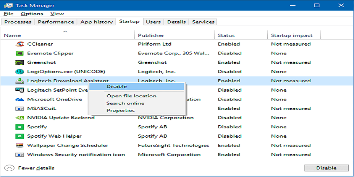
Task: Choose Properties in the context menu
Action: pyautogui.click(x=137, y=110)
